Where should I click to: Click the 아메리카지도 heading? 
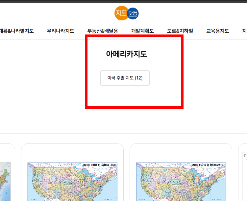(x=127, y=54)
